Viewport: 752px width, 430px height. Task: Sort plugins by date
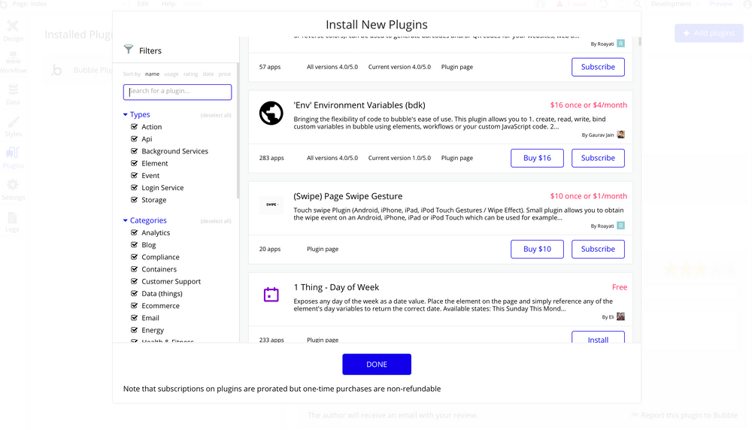click(208, 74)
